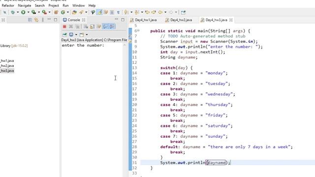Click the Next Annotation icon
This screenshot has height=177, width=315.
coord(126,12)
